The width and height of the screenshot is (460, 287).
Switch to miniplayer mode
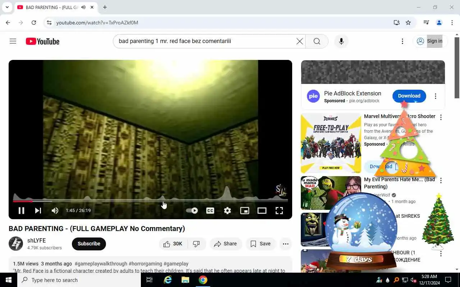245,211
